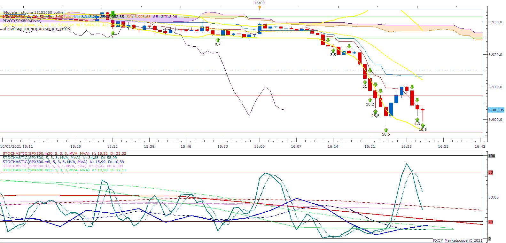
Task: Click the 16:42 time axis label
Action: [480, 146]
